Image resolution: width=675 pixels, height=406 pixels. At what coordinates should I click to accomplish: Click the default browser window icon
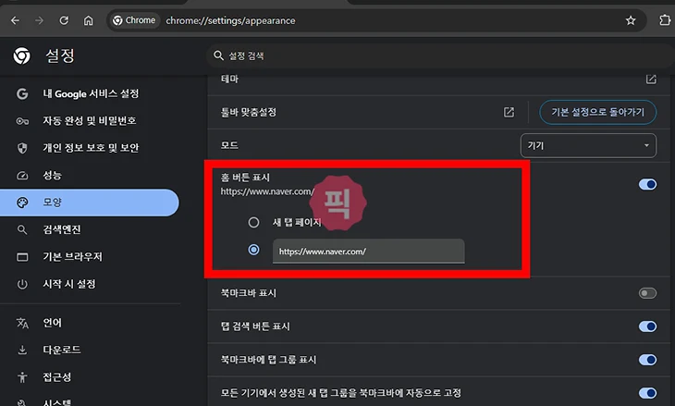(x=22, y=257)
